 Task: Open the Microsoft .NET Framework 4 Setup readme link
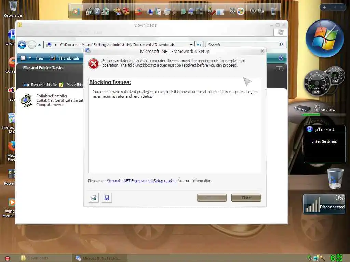click(141, 181)
